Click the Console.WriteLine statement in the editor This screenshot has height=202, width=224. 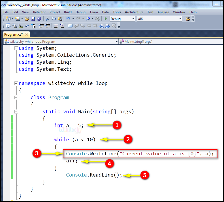coord(140,154)
